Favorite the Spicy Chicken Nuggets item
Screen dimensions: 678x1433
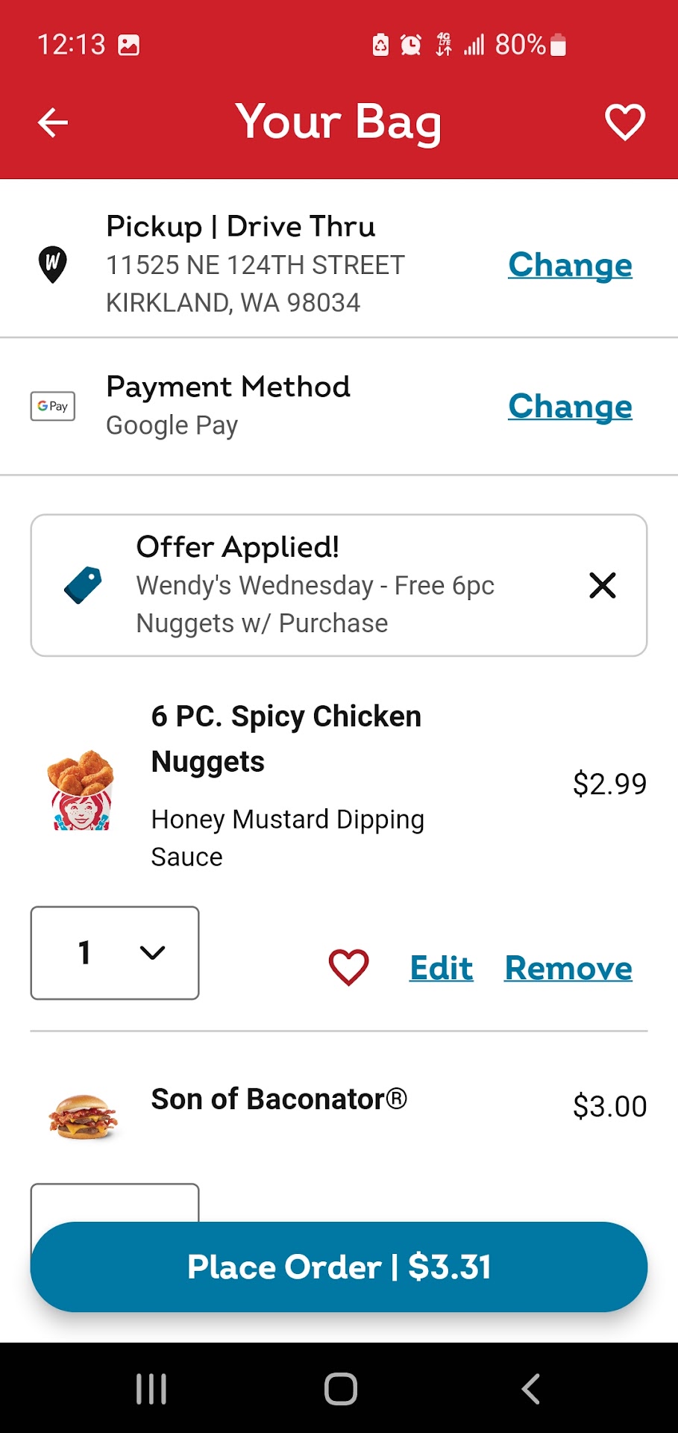click(348, 967)
